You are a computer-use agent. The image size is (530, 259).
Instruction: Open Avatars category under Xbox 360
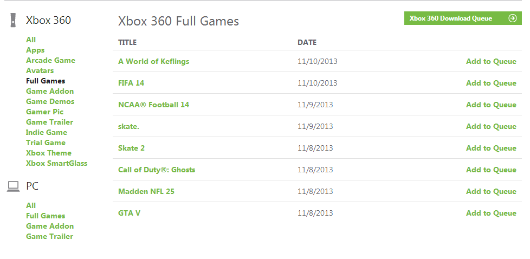[40, 70]
